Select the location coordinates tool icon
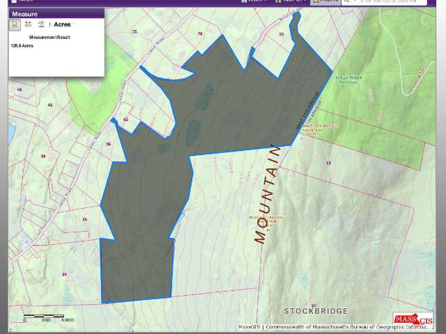 [x=41, y=24]
